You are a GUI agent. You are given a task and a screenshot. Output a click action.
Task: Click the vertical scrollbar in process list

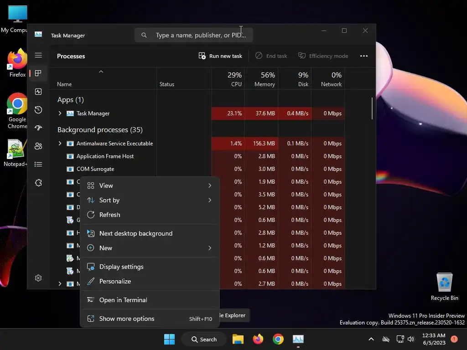(372, 108)
